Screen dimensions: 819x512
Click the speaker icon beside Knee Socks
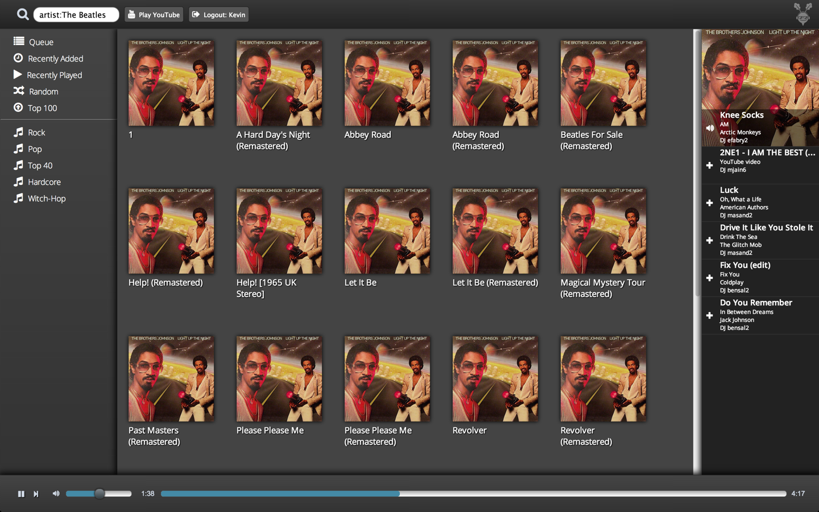(710, 128)
